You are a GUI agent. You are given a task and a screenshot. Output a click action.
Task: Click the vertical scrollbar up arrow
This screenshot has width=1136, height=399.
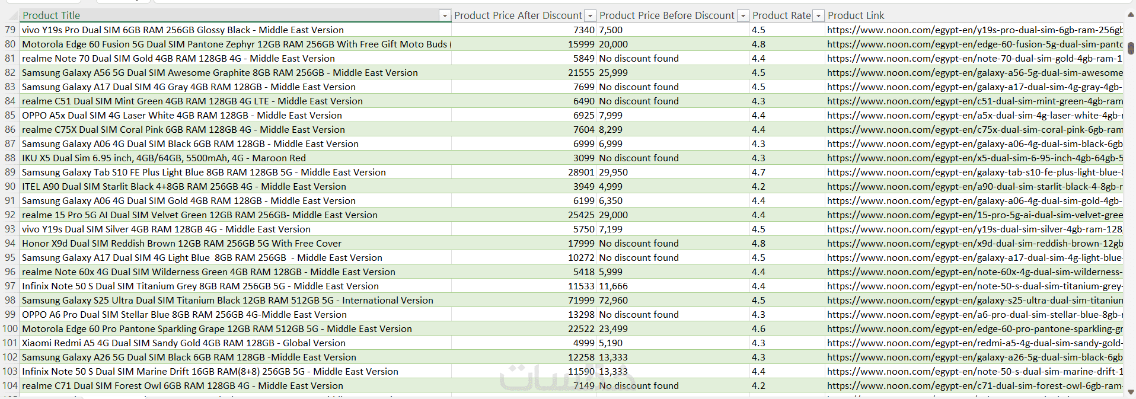(x=1131, y=15)
